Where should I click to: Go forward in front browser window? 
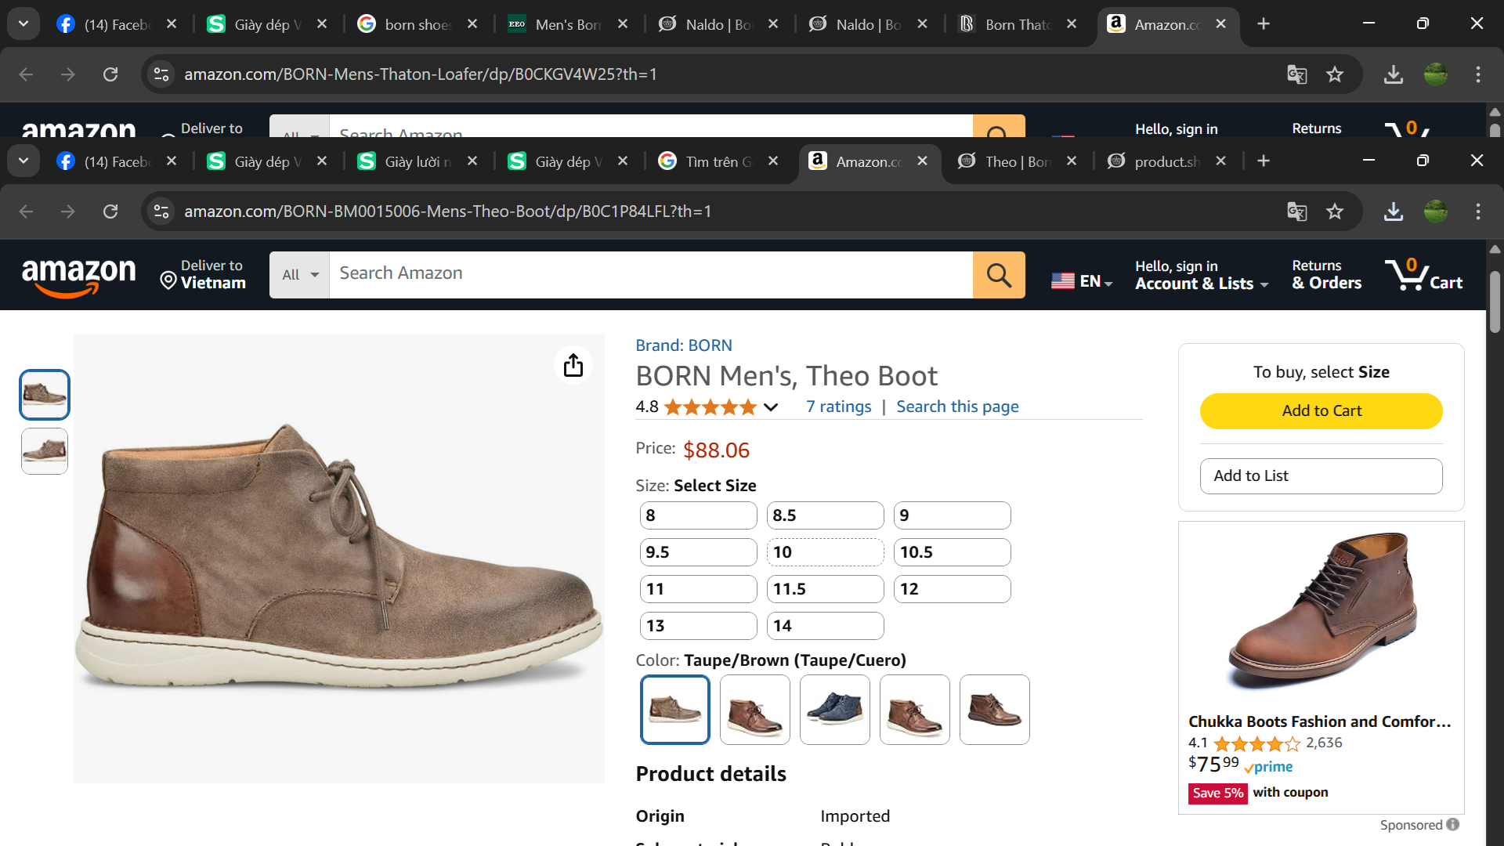pyautogui.click(x=68, y=211)
